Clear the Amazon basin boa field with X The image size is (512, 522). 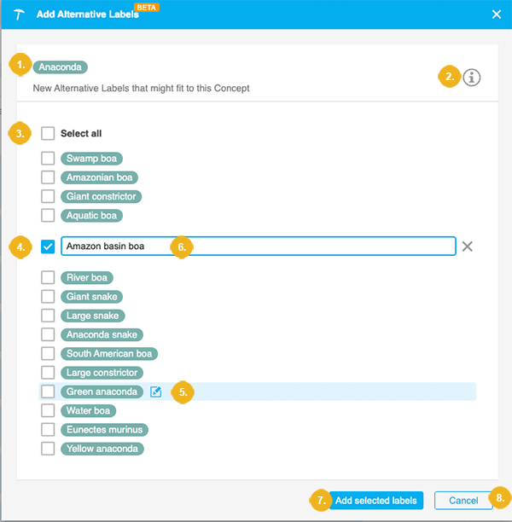tap(467, 246)
